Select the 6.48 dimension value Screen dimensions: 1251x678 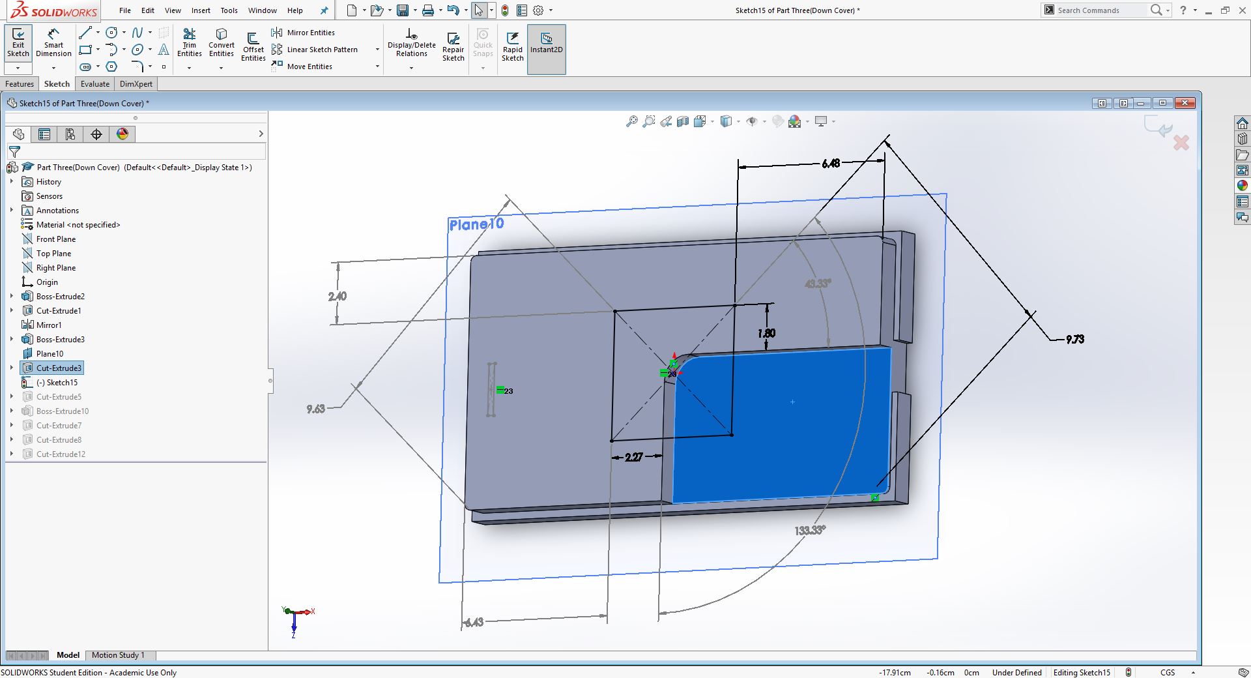[831, 164]
